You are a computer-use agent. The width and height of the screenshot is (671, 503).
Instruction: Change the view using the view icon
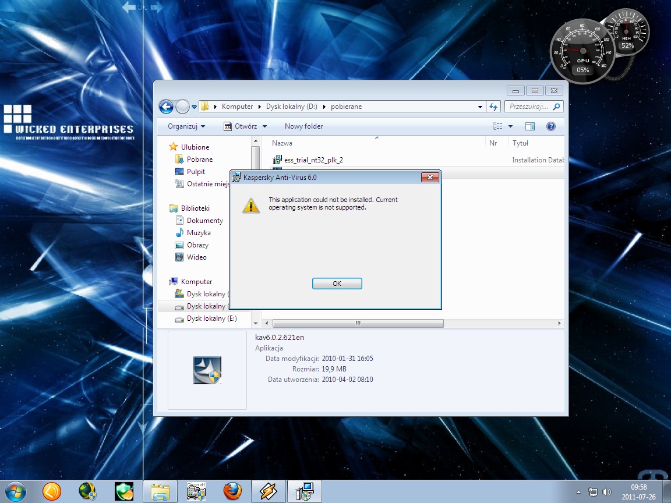click(x=497, y=126)
